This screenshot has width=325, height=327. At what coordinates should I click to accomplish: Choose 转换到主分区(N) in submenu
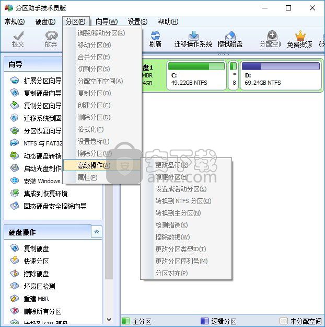pyautogui.click(x=186, y=213)
